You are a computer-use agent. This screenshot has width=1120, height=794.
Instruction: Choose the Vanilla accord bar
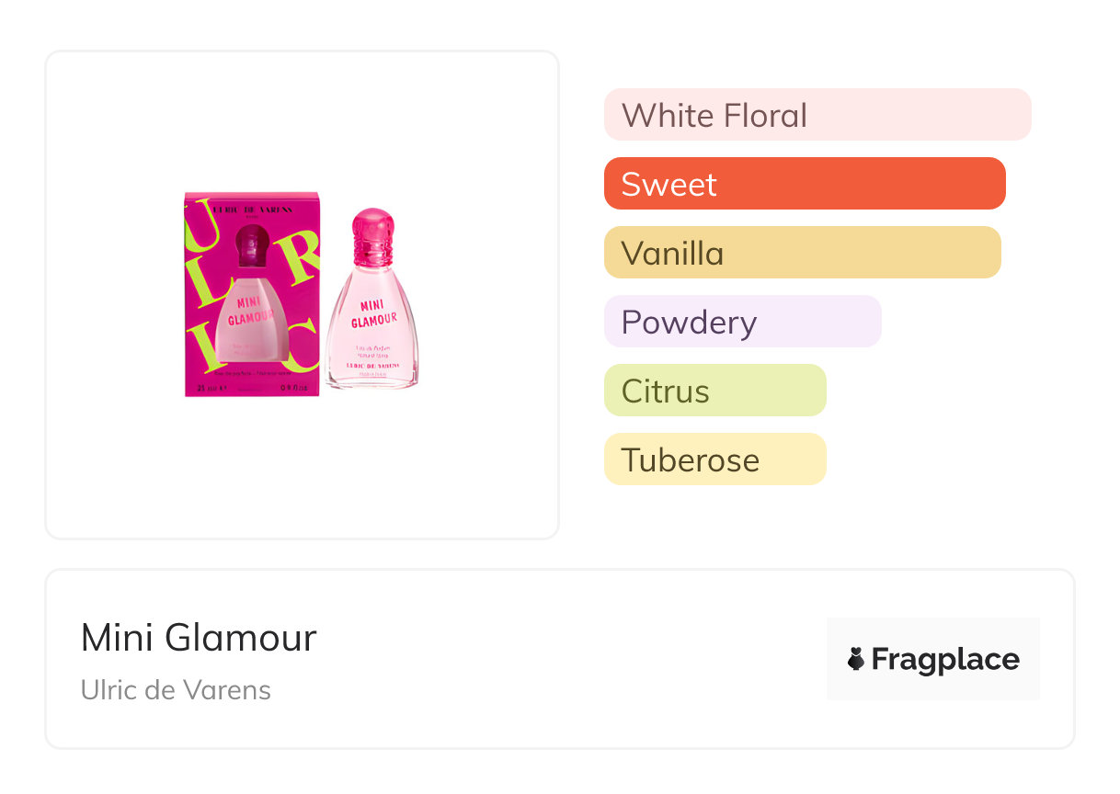[x=802, y=253]
